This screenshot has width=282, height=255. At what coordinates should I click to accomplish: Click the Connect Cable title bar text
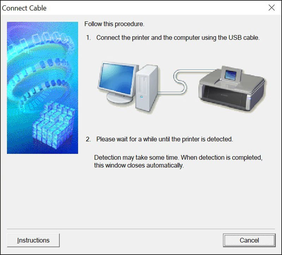coord(24,8)
